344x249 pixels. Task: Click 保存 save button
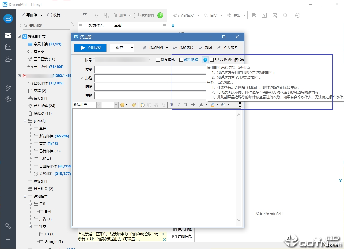pos(120,48)
